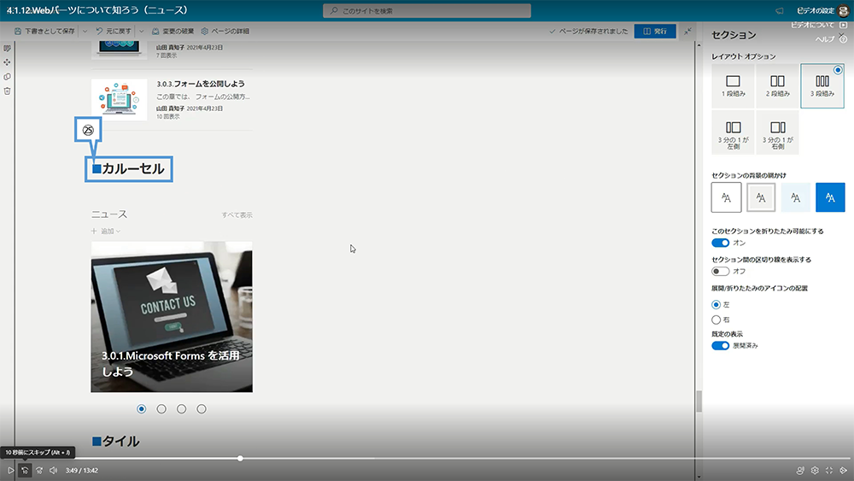Image resolution: width=854 pixels, height=481 pixels.
Task: Select first carousel dot indicator
Action: pos(142,409)
